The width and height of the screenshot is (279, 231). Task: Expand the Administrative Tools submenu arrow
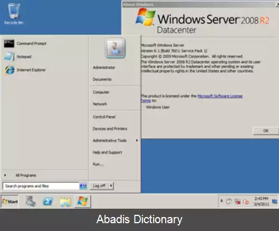[x=137, y=141]
